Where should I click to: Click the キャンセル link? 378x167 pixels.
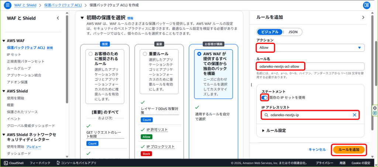pyautogui.click(x=317, y=150)
